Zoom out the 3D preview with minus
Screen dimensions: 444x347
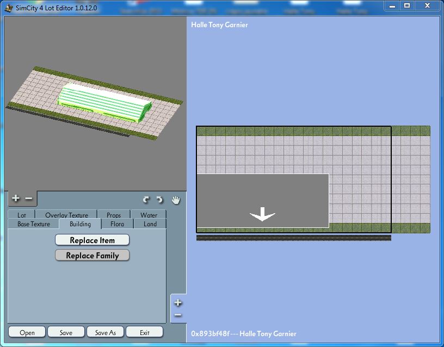[x=29, y=199]
